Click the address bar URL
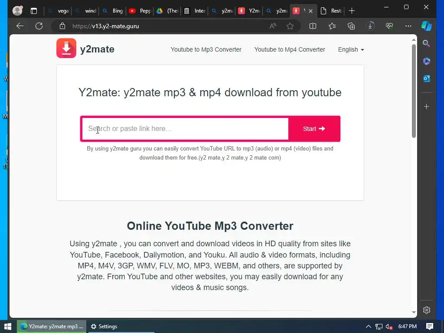The image size is (444, 333). [x=106, y=26]
